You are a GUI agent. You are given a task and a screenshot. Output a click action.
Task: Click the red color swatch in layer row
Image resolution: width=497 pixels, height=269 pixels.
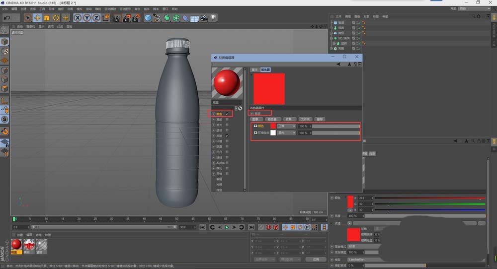coord(273,126)
